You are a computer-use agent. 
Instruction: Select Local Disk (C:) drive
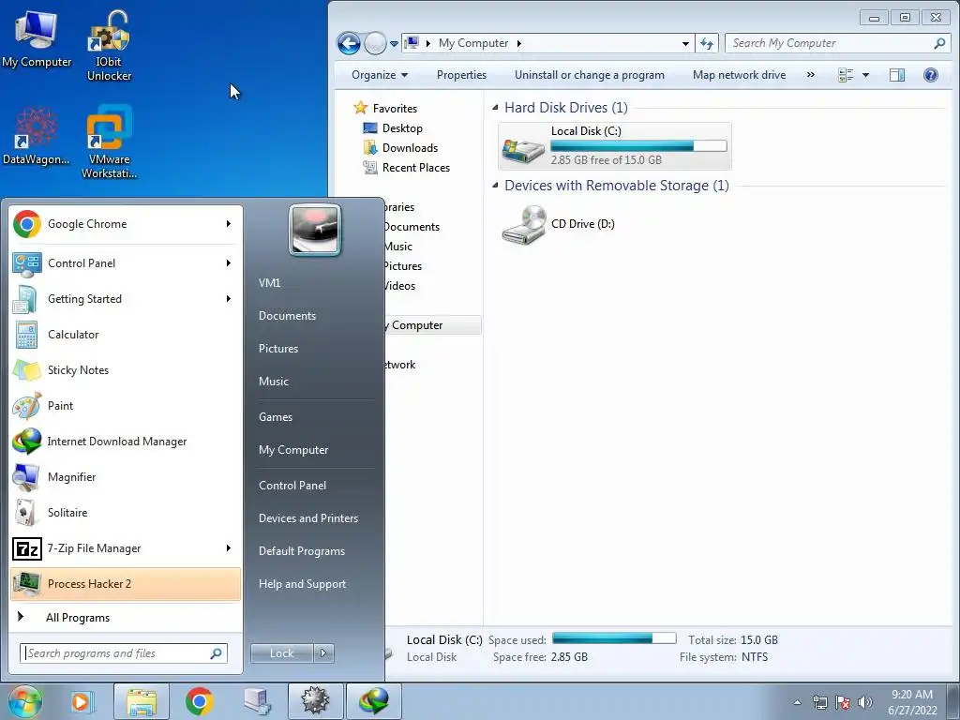click(615, 146)
